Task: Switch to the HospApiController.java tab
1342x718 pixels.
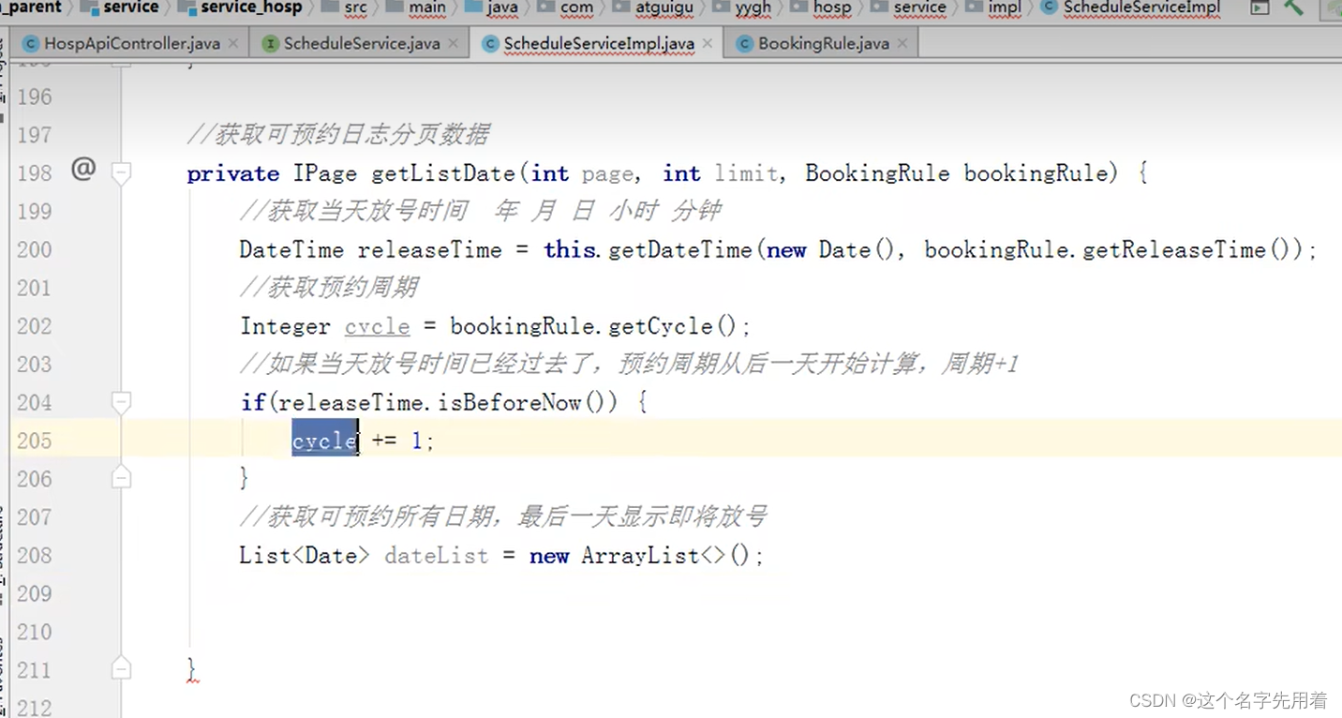Action: [131, 43]
